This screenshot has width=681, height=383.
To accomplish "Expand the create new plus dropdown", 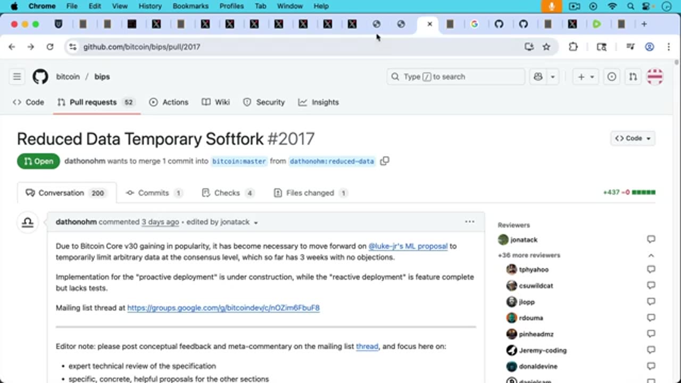I will click(x=586, y=77).
